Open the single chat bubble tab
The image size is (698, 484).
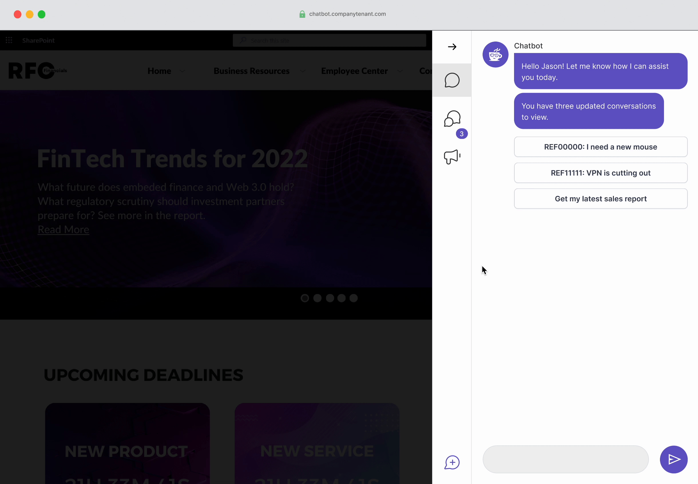point(452,80)
